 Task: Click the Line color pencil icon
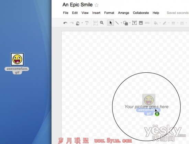(x=165, y=23)
